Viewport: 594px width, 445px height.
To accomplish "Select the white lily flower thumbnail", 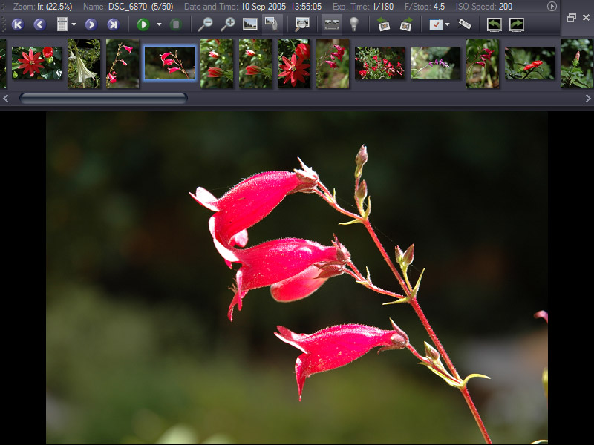I will point(84,63).
